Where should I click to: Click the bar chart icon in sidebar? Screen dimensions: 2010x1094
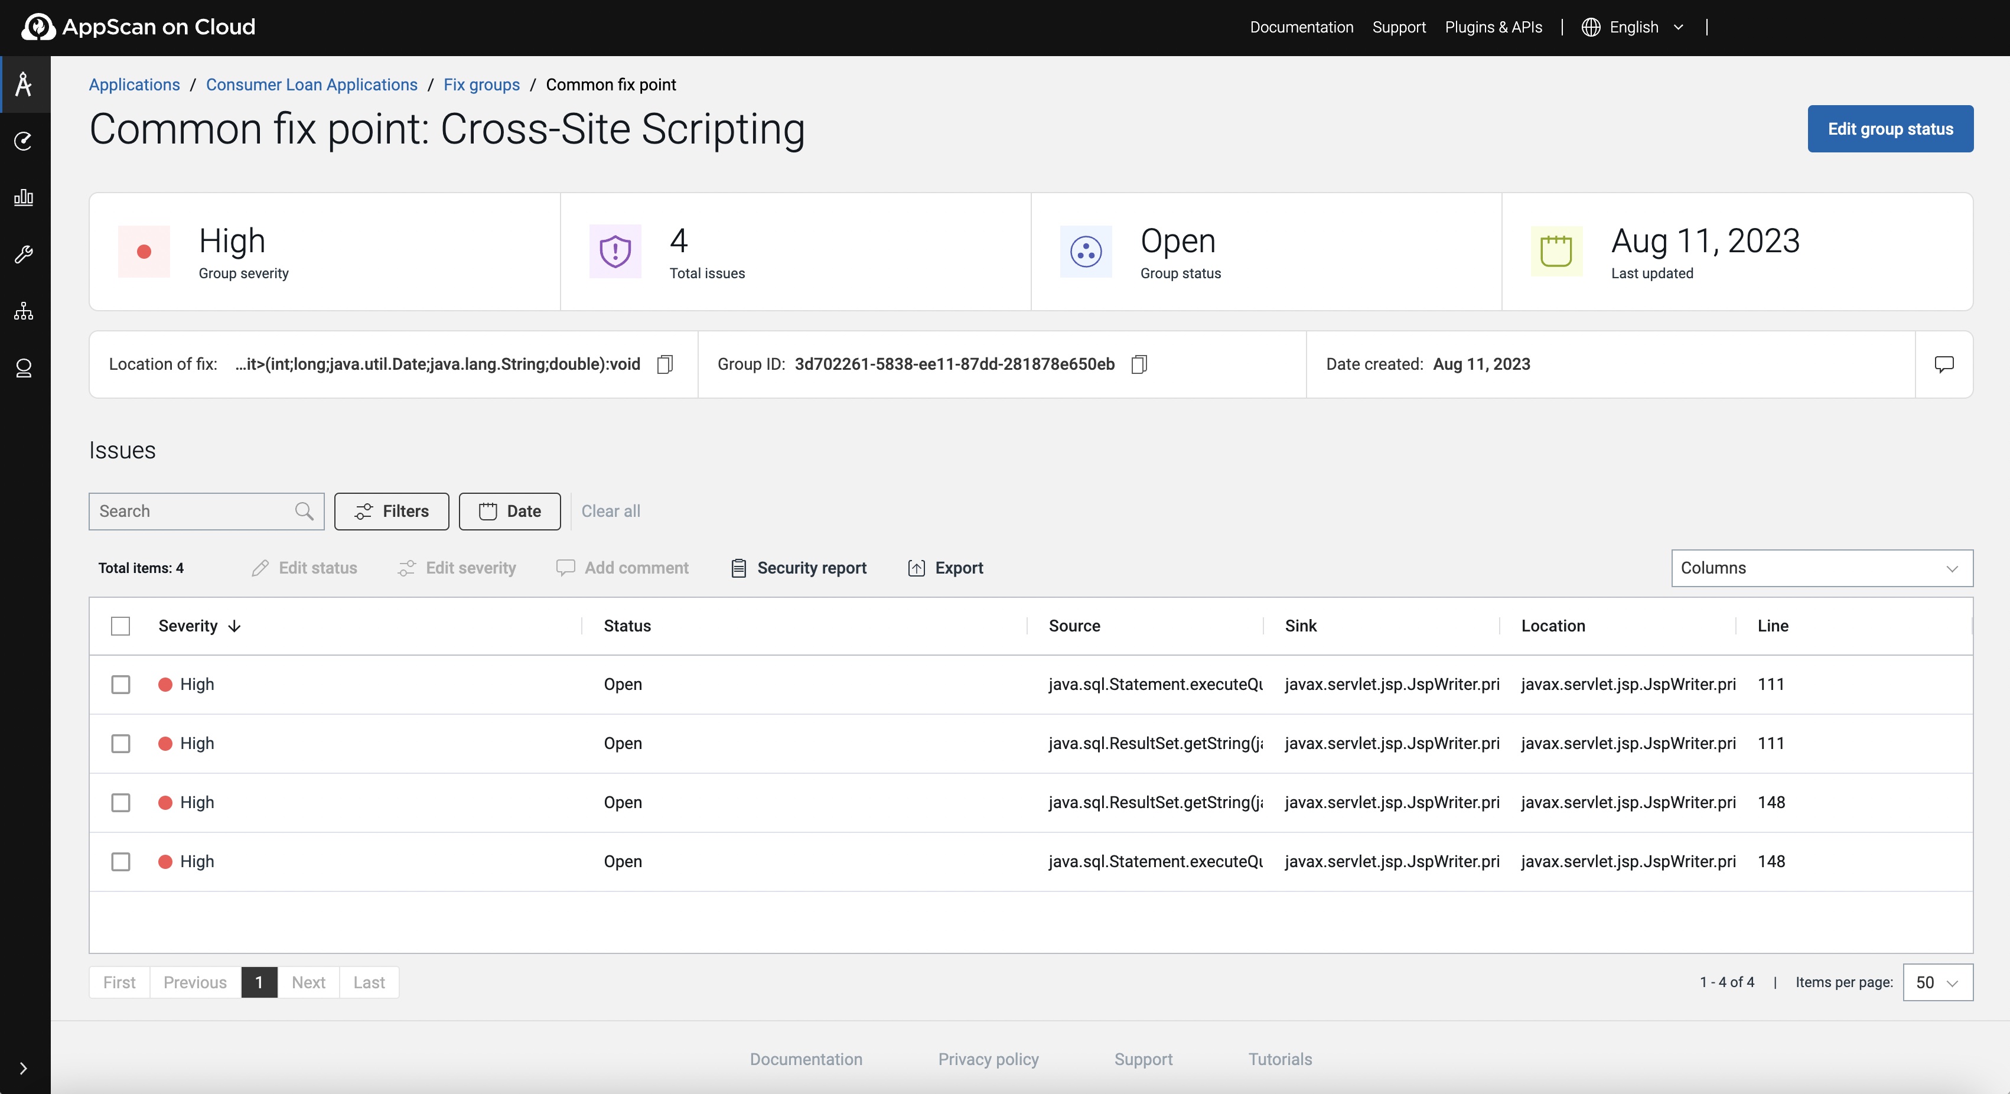24,197
